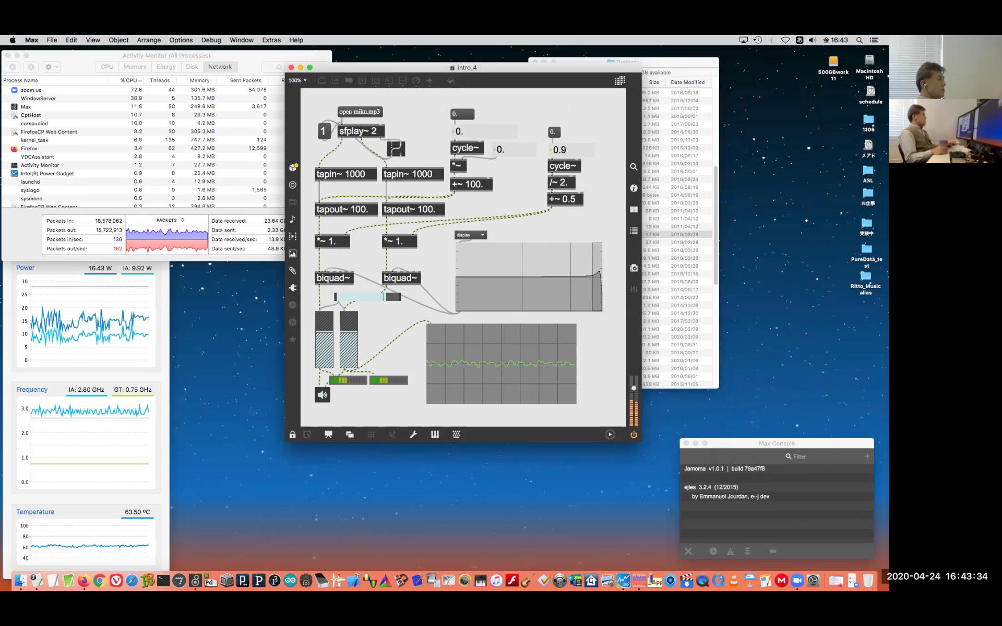Click the patcher search magnifier icon
Image resolution: width=1002 pixels, height=626 pixels.
634,167
